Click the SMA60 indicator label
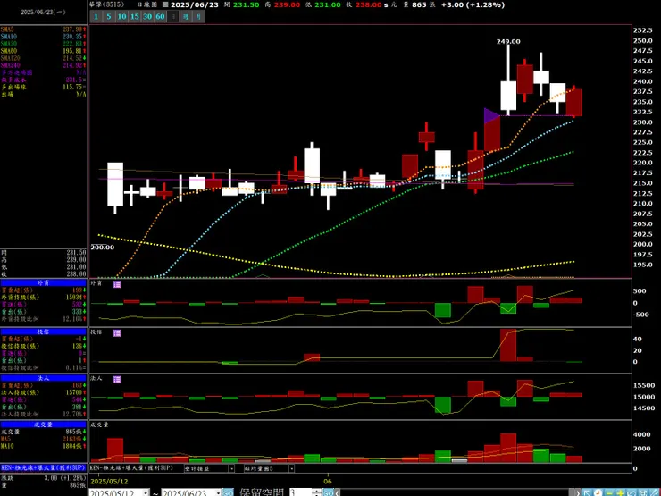The height and width of the screenshot is (496, 661). pyautogui.click(x=8, y=51)
